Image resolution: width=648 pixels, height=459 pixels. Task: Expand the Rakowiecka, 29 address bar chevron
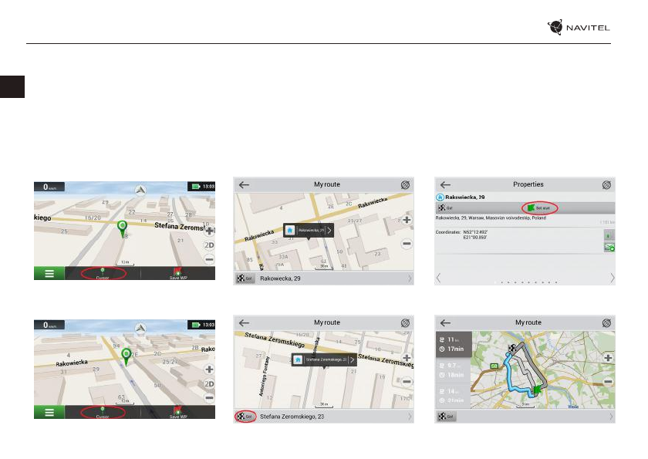click(410, 278)
